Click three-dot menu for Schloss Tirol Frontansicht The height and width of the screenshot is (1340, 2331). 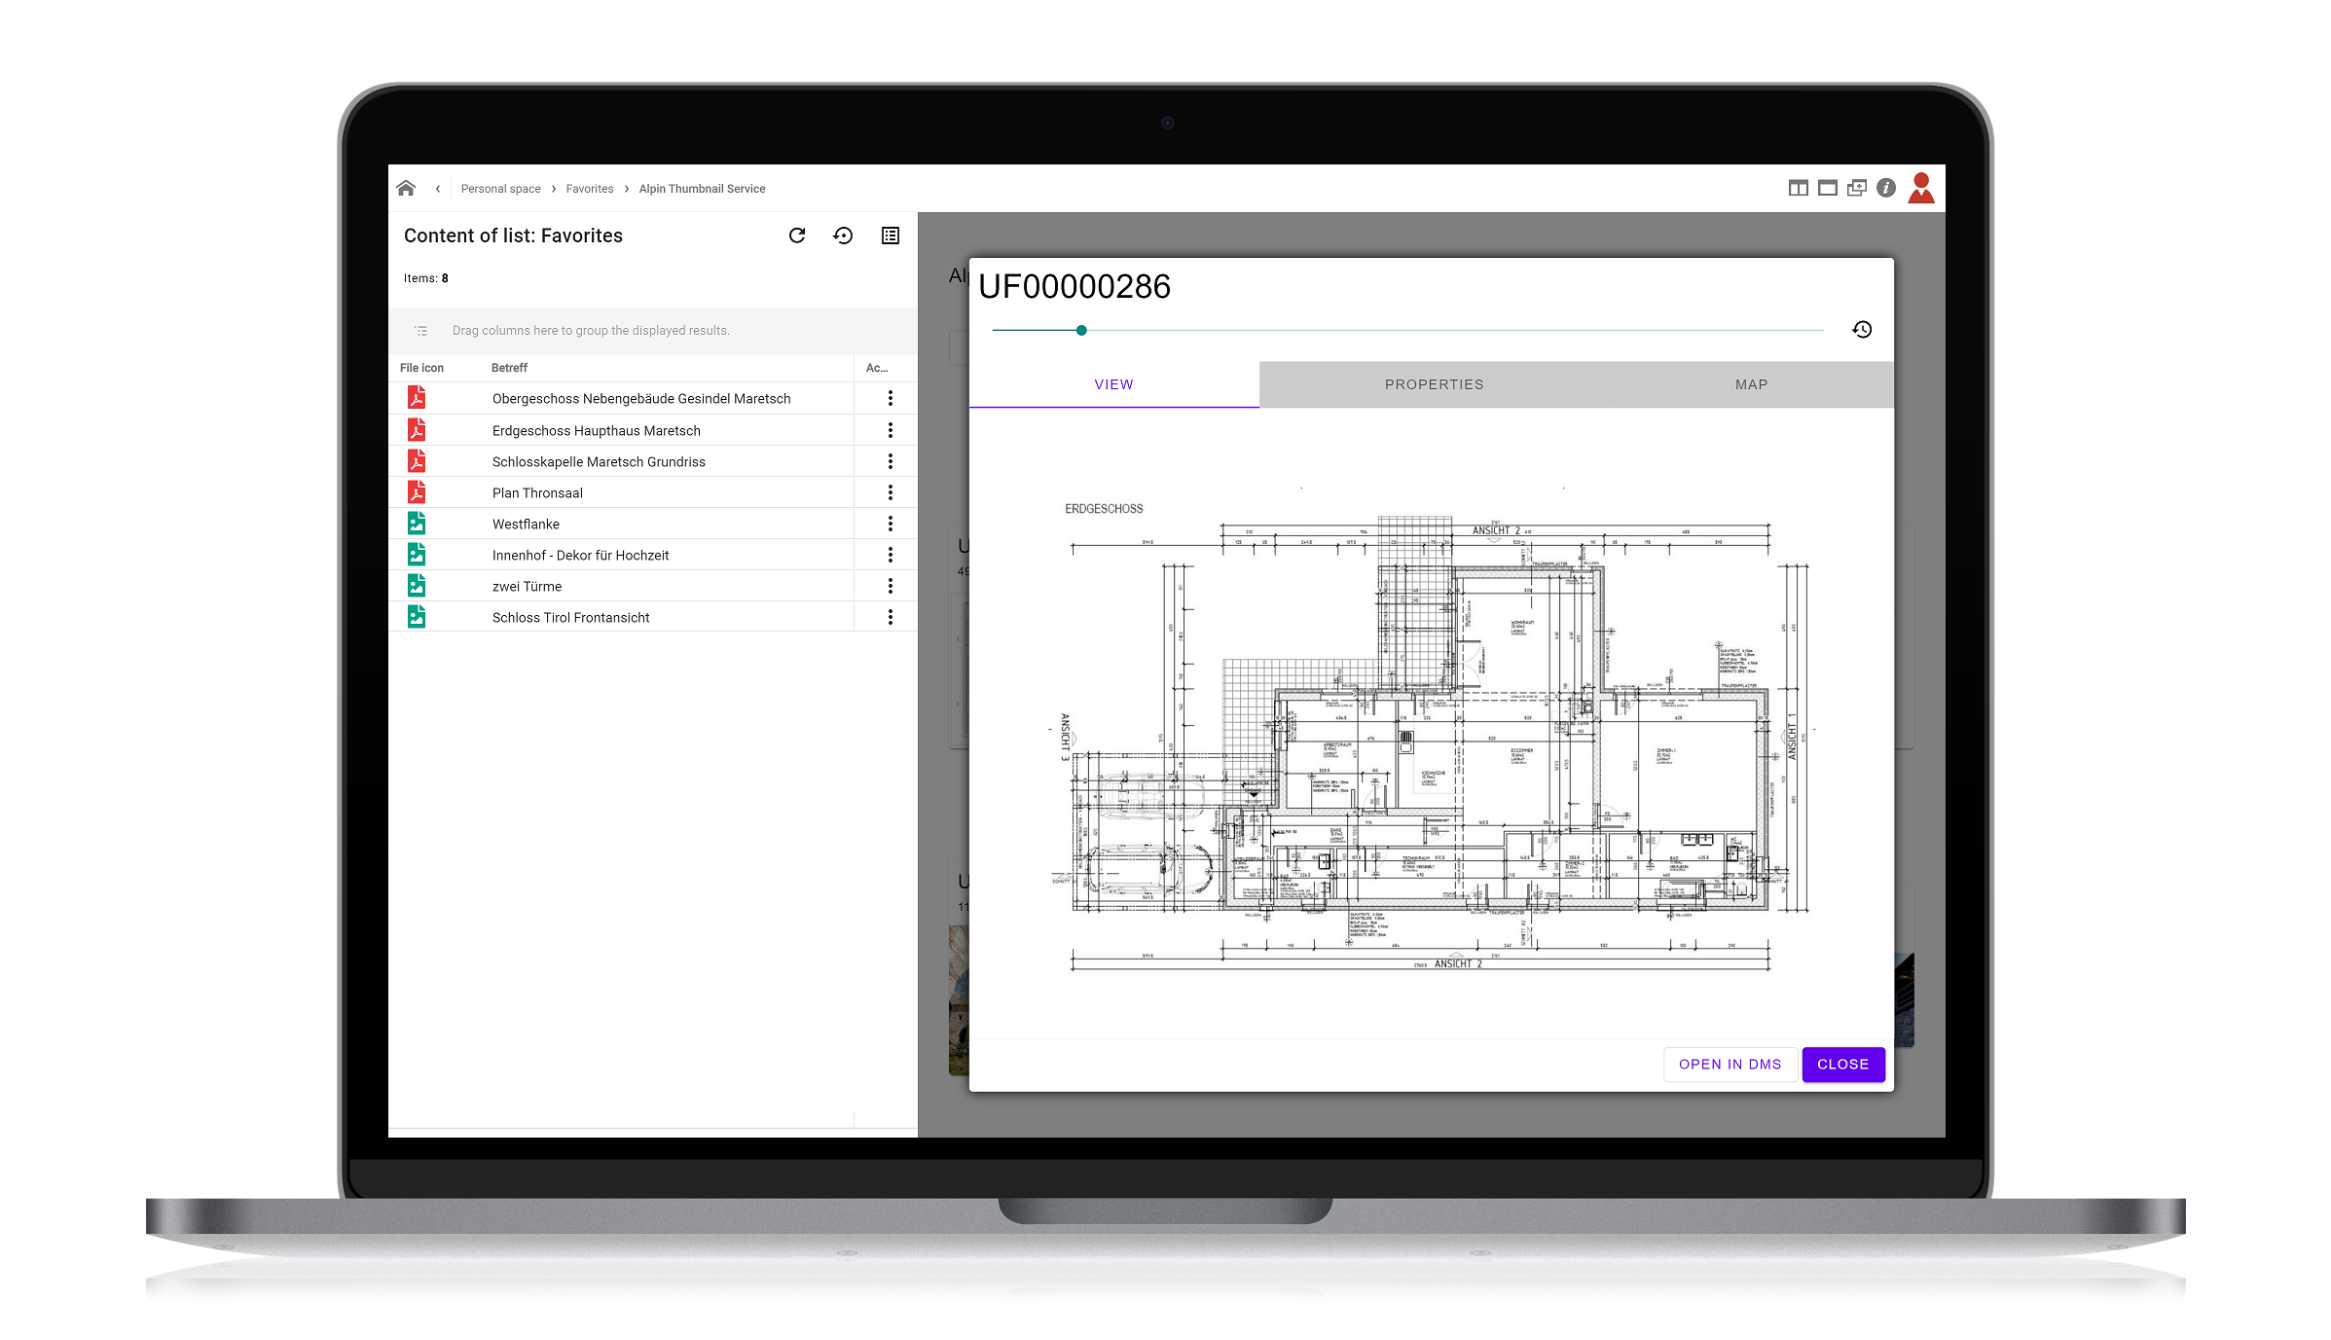(892, 618)
